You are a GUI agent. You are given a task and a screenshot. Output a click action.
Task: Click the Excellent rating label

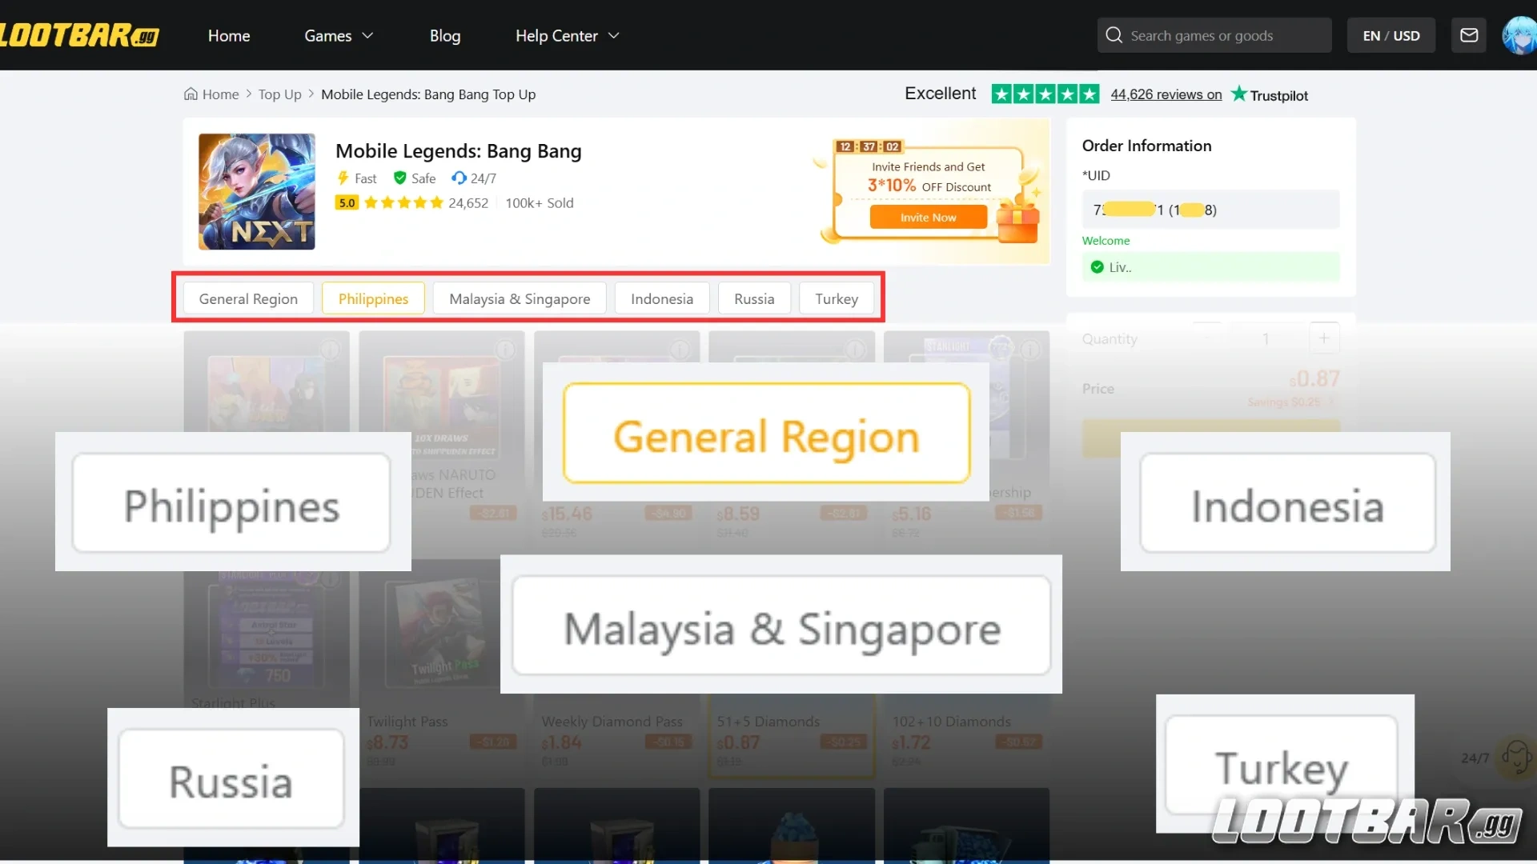click(x=941, y=93)
